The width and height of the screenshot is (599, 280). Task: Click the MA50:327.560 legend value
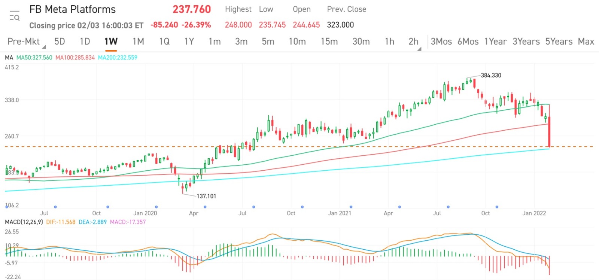coord(34,58)
